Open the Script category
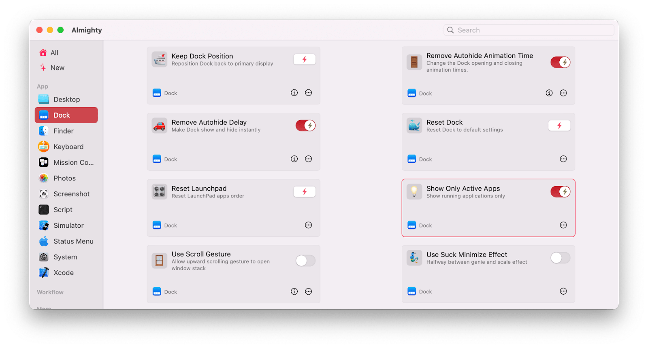Viewport: 648px width, 348px height. tap(66, 210)
